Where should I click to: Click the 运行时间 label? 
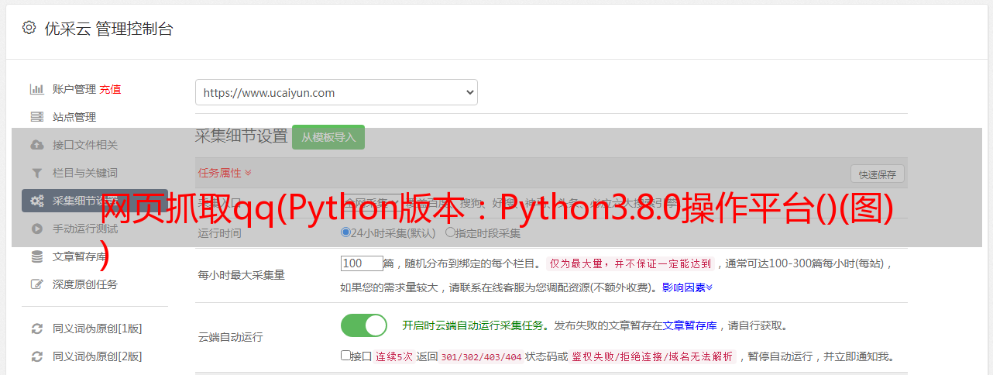(220, 232)
